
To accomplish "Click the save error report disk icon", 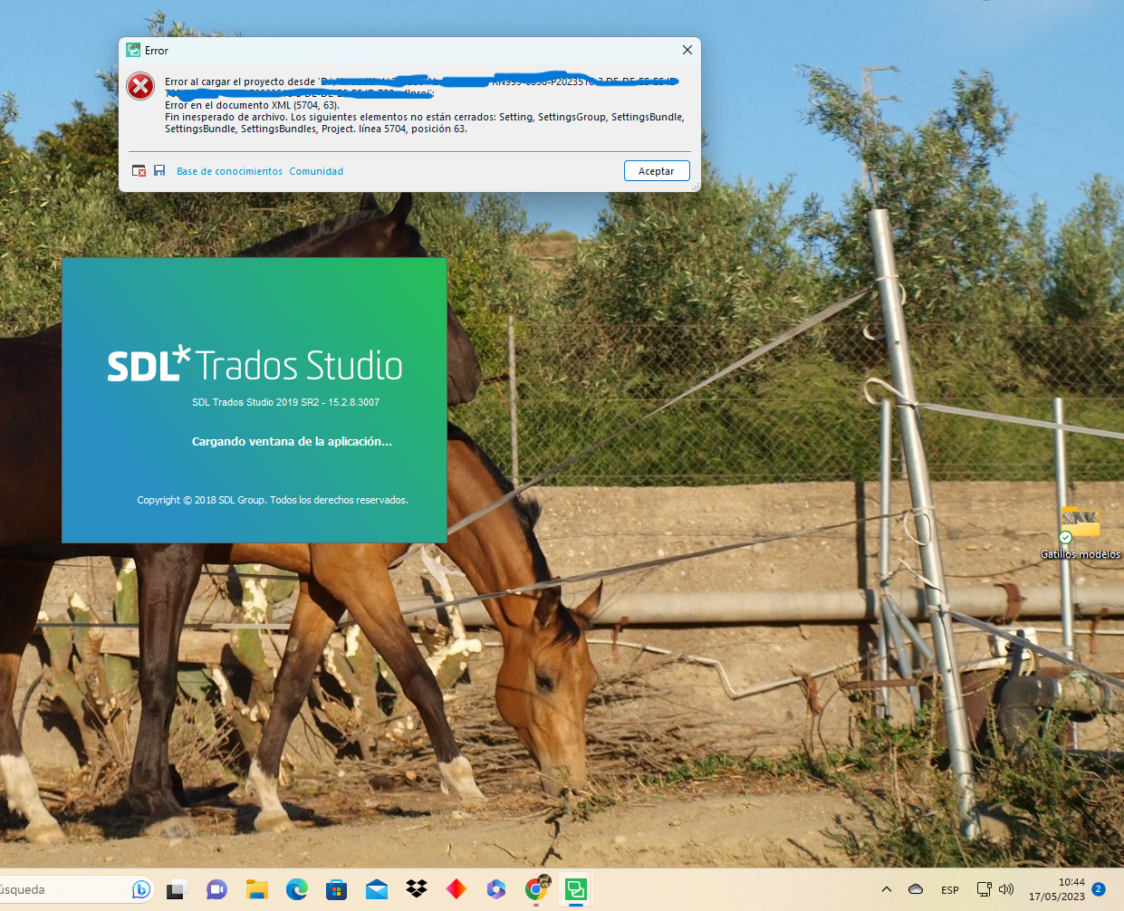I will coord(159,170).
